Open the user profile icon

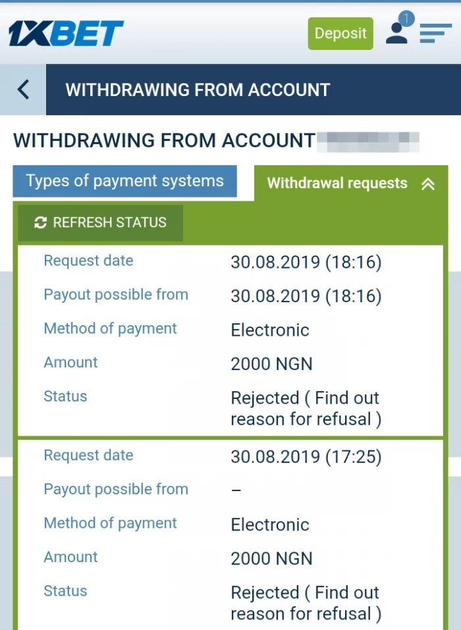coord(396,34)
